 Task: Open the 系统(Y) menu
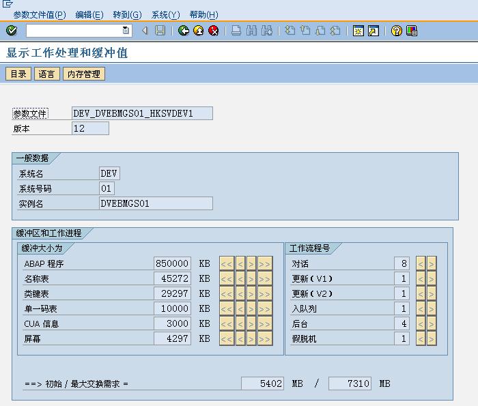tap(165, 14)
